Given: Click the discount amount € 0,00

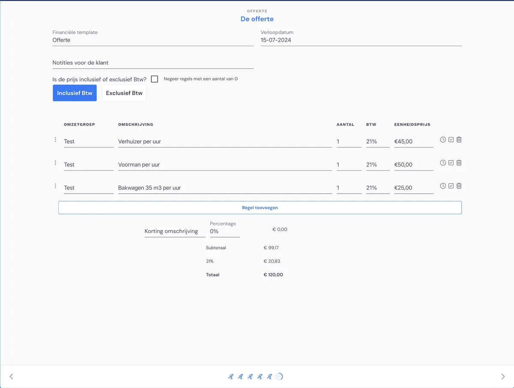Looking at the screenshot, I should [280, 230].
